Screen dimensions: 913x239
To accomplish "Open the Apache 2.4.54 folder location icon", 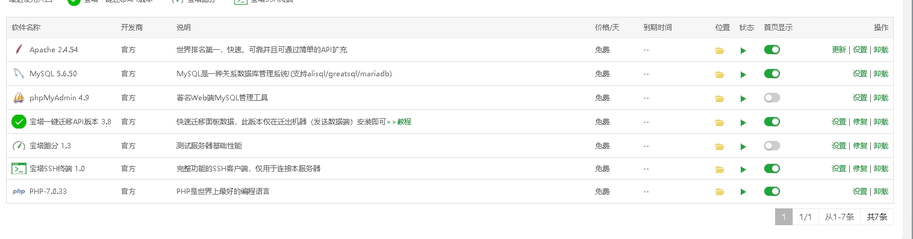I will [x=719, y=50].
